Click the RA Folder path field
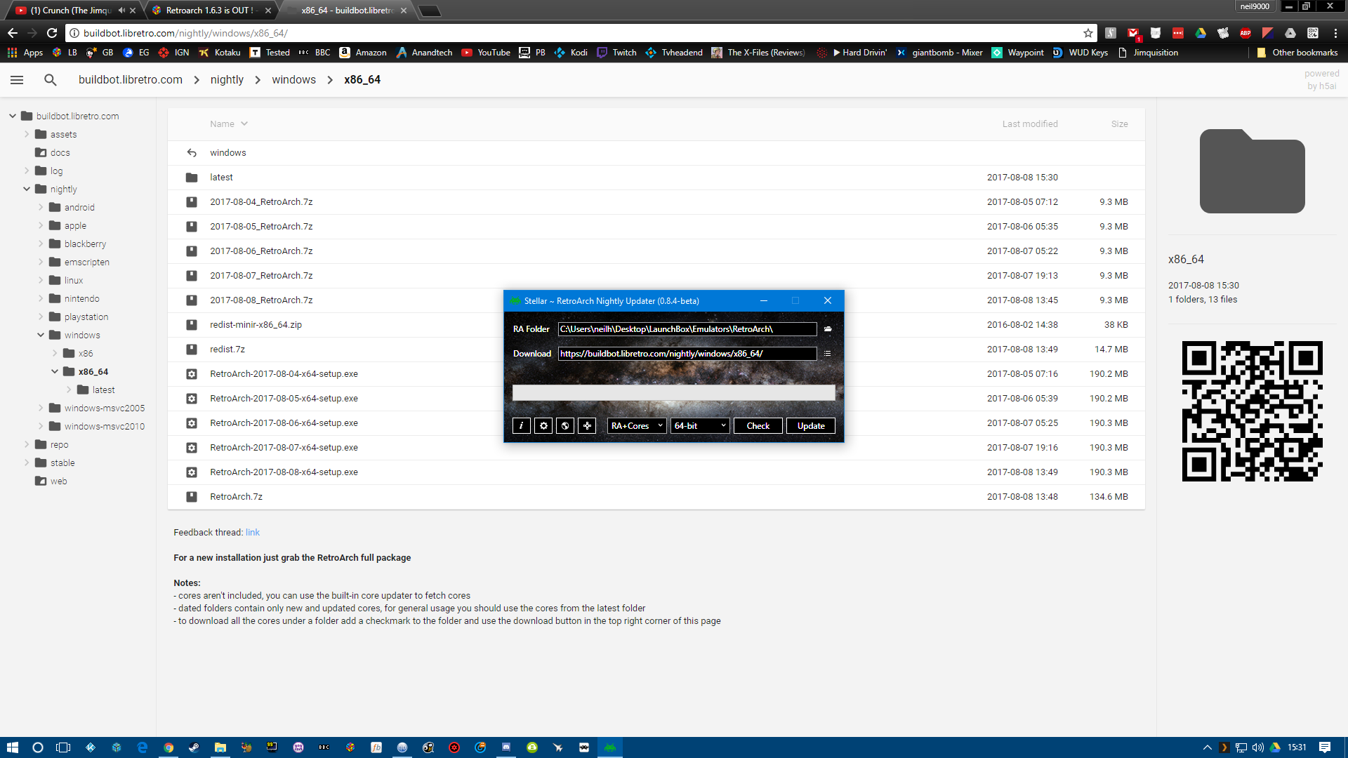Screen dimensions: 1348x758 click(x=687, y=328)
